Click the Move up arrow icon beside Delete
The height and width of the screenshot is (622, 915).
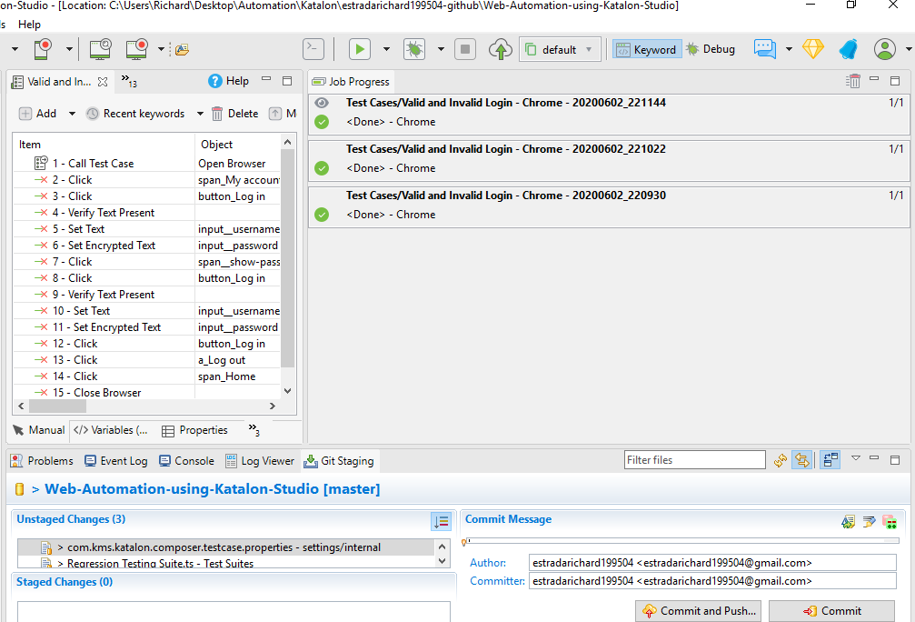point(274,114)
